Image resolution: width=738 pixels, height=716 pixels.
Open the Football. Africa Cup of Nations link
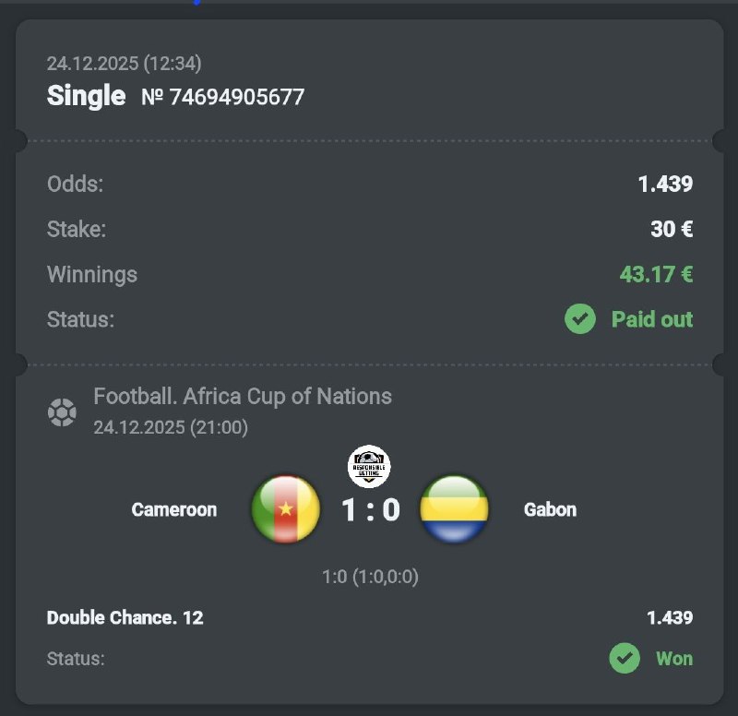[x=243, y=397]
